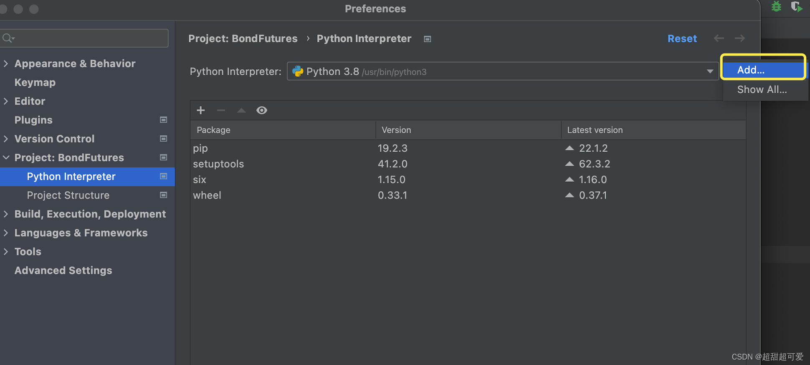This screenshot has height=365, width=810.
Task: Click the run with coverage shield icon
Action: 797,7
